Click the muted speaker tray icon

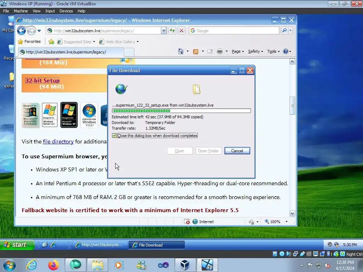click(327, 265)
